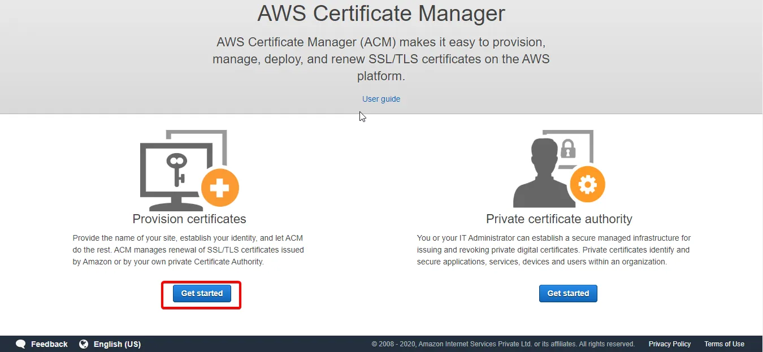Click the orange gear badge icon

[588, 184]
